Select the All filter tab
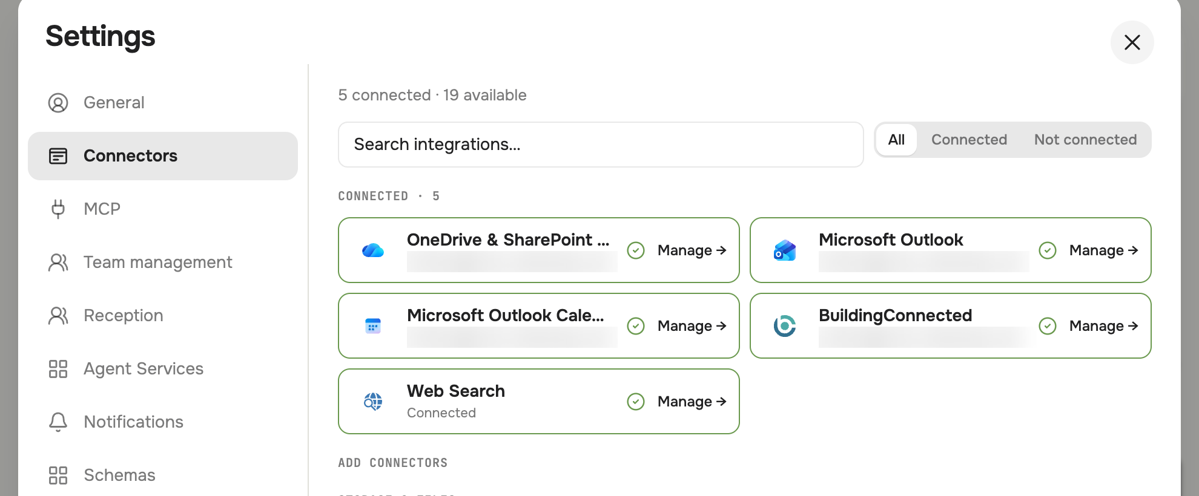Image resolution: width=1199 pixels, height=496 pixels. [896, 140]
